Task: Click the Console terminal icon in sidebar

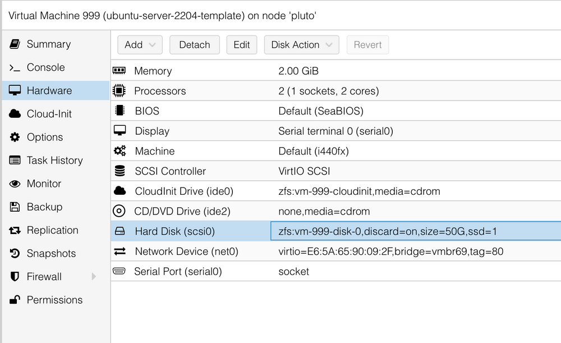Action: [x=16, y=67]
